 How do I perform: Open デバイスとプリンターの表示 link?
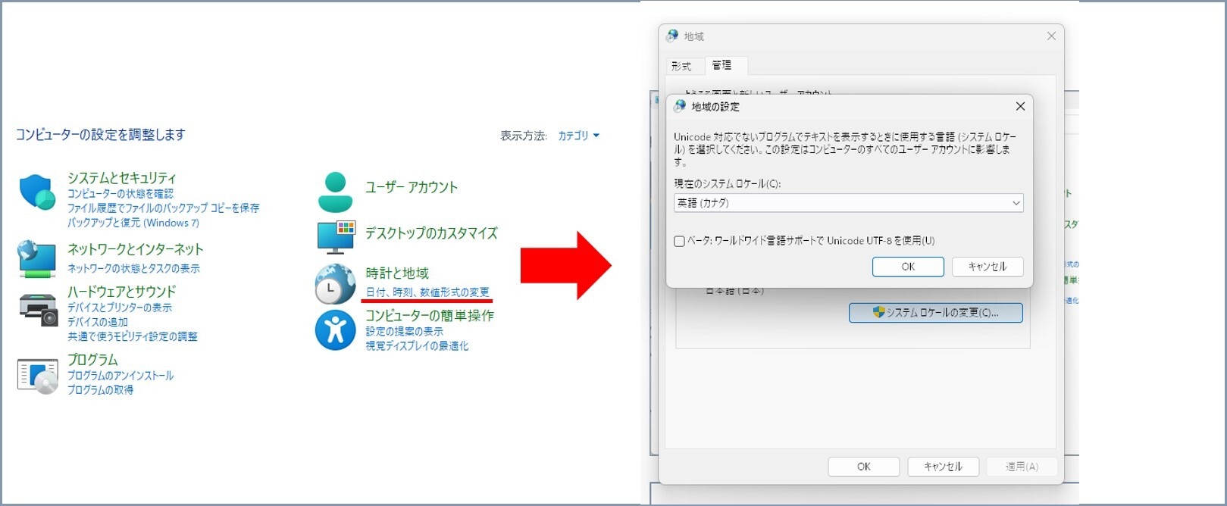120,308
